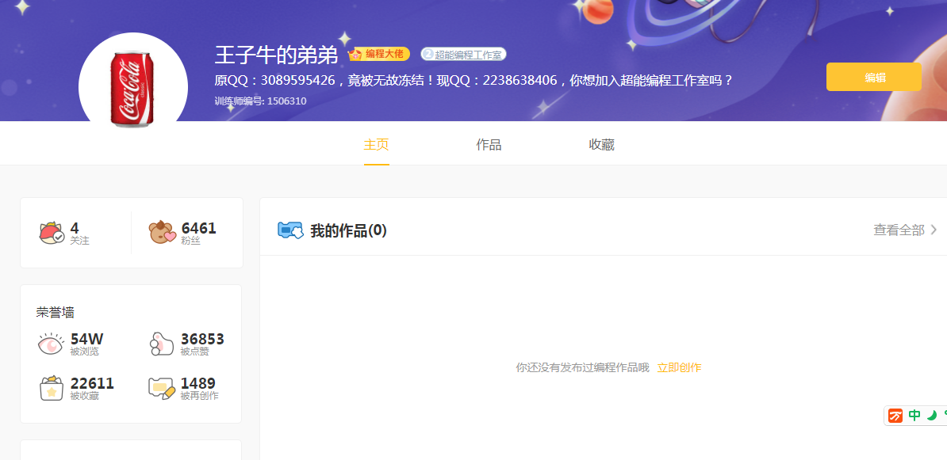The height and width of the screenshot is (460, 947).
Task: Click the 被再创作 pencil icon
Action: point(162,388)
